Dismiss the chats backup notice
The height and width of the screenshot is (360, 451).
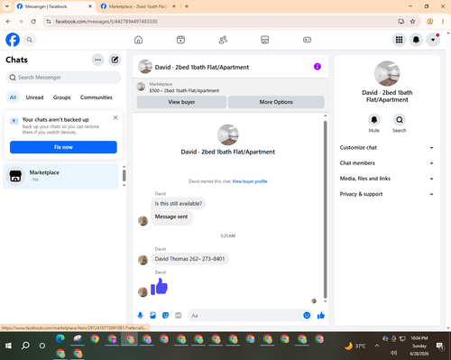coord(115,117)
